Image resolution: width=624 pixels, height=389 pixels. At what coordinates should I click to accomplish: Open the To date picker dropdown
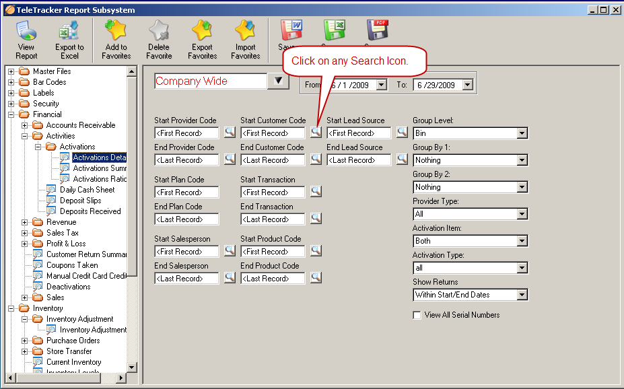pyautogui.click(x=468, y=85)
